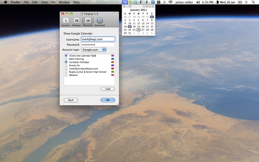The height and width of the screenshot is (162, 259).
Task: Click the TinyCal 26 menu bar icon
Action: [125, 2]
